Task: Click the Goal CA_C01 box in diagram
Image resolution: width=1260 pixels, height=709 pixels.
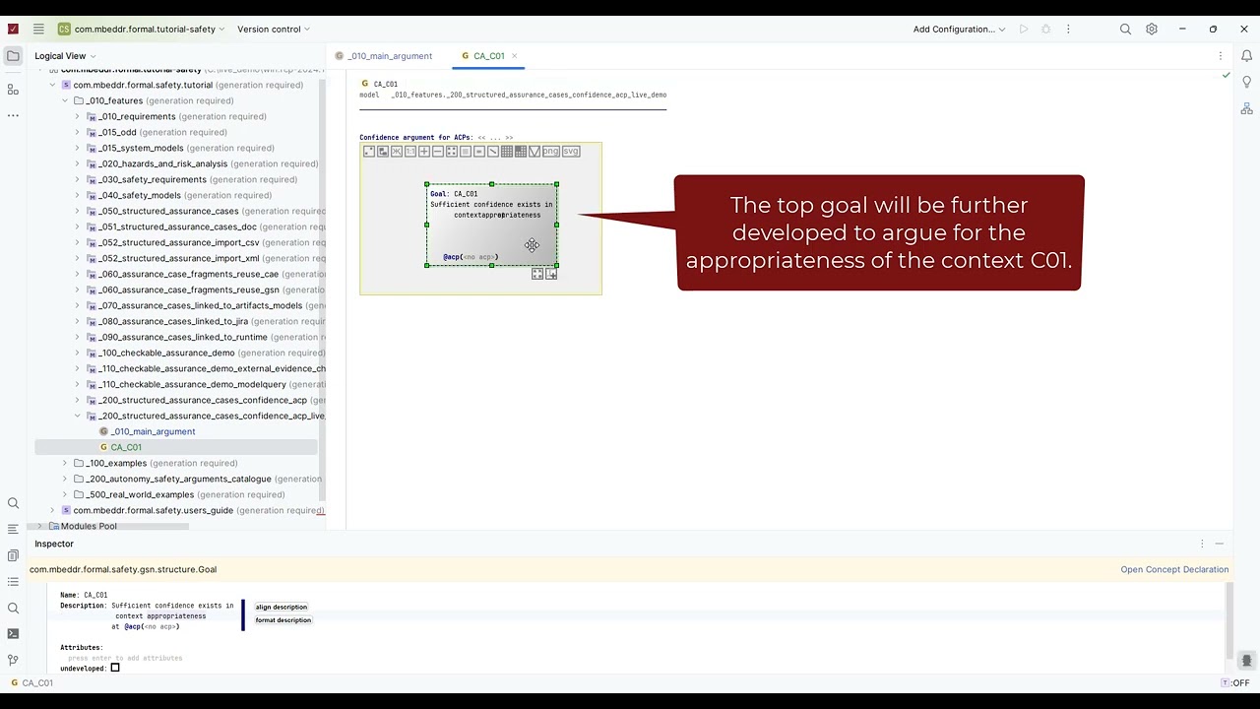Action: click(x=491, y=225)
